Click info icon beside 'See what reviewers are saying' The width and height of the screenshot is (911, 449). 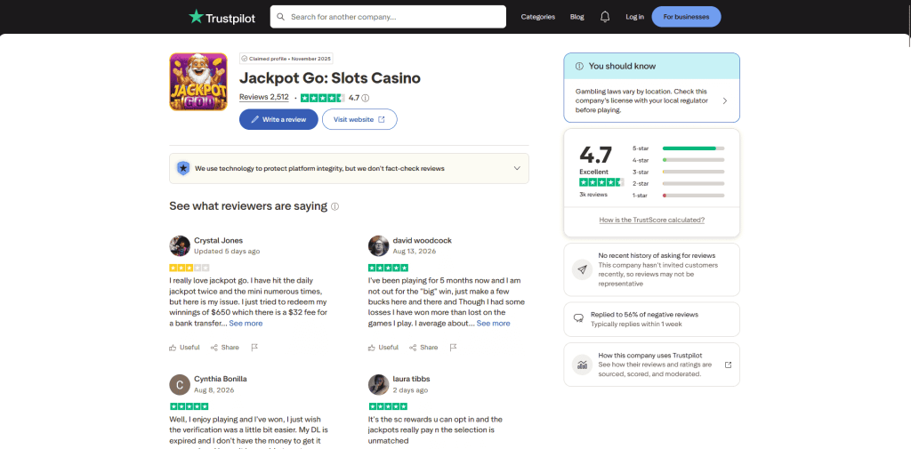pyautogui.click(x=335, y=207)
